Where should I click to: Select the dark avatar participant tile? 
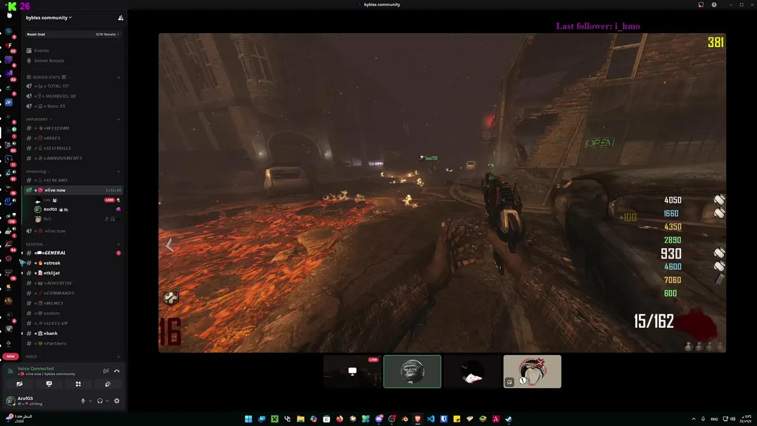click(472, 372)
